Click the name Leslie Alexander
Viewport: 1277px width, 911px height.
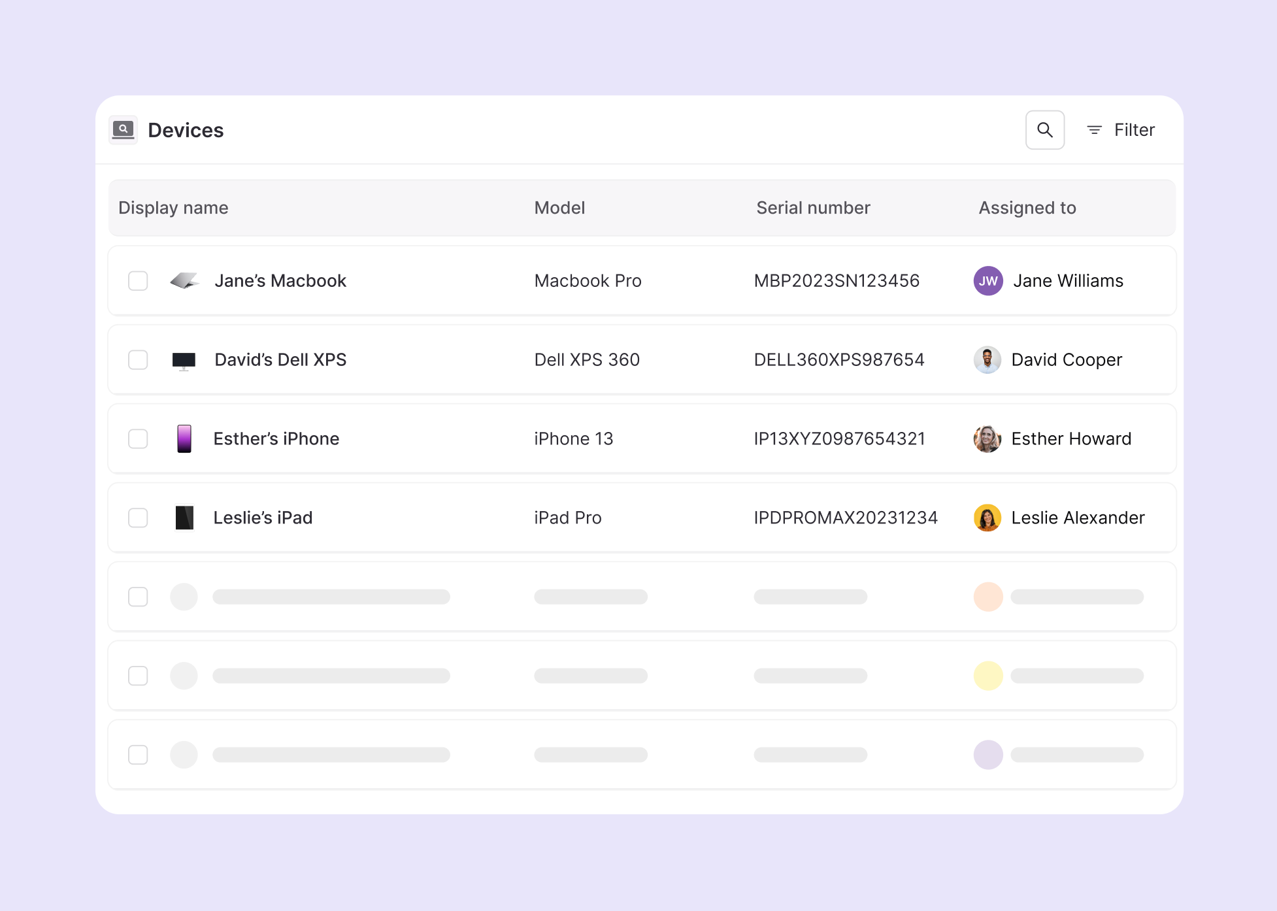pyautogui.click(x=1078, y=518)
